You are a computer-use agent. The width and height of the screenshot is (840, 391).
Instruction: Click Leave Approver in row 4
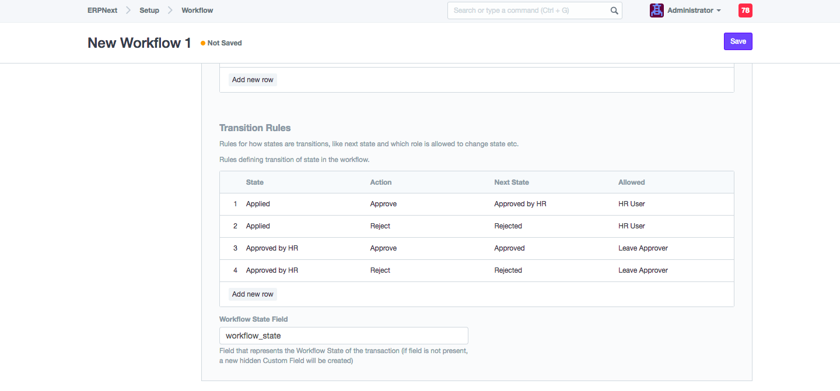click(643, 270)
